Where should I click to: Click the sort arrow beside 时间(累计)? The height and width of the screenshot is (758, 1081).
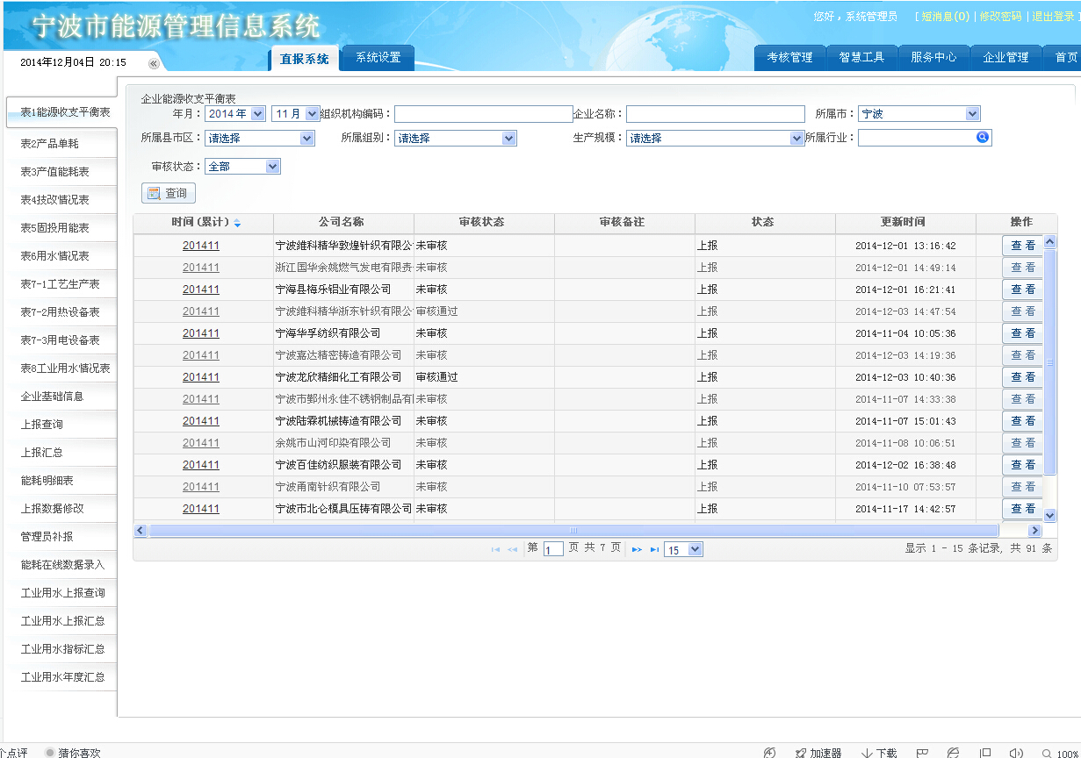(237, 223)
